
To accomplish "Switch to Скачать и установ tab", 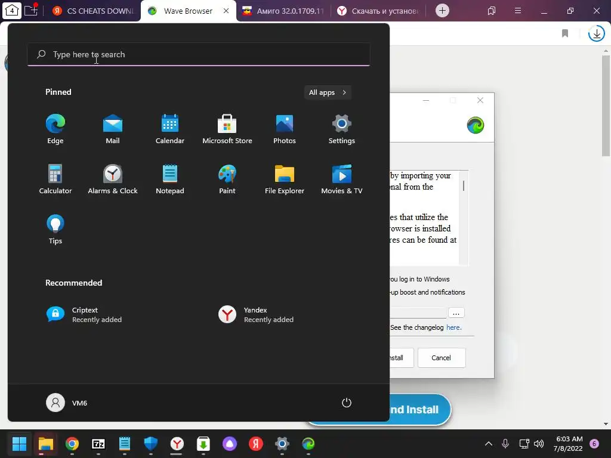I will coord(379,11).
